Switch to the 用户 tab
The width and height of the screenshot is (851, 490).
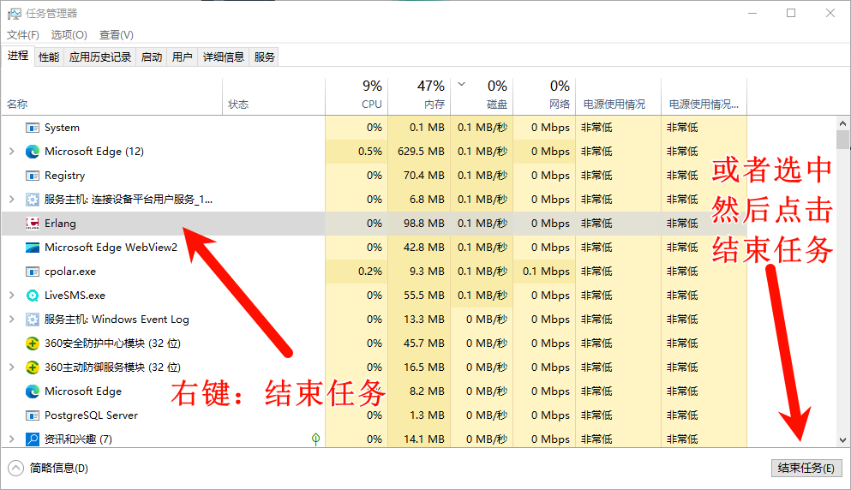click(x=183, y=57)
